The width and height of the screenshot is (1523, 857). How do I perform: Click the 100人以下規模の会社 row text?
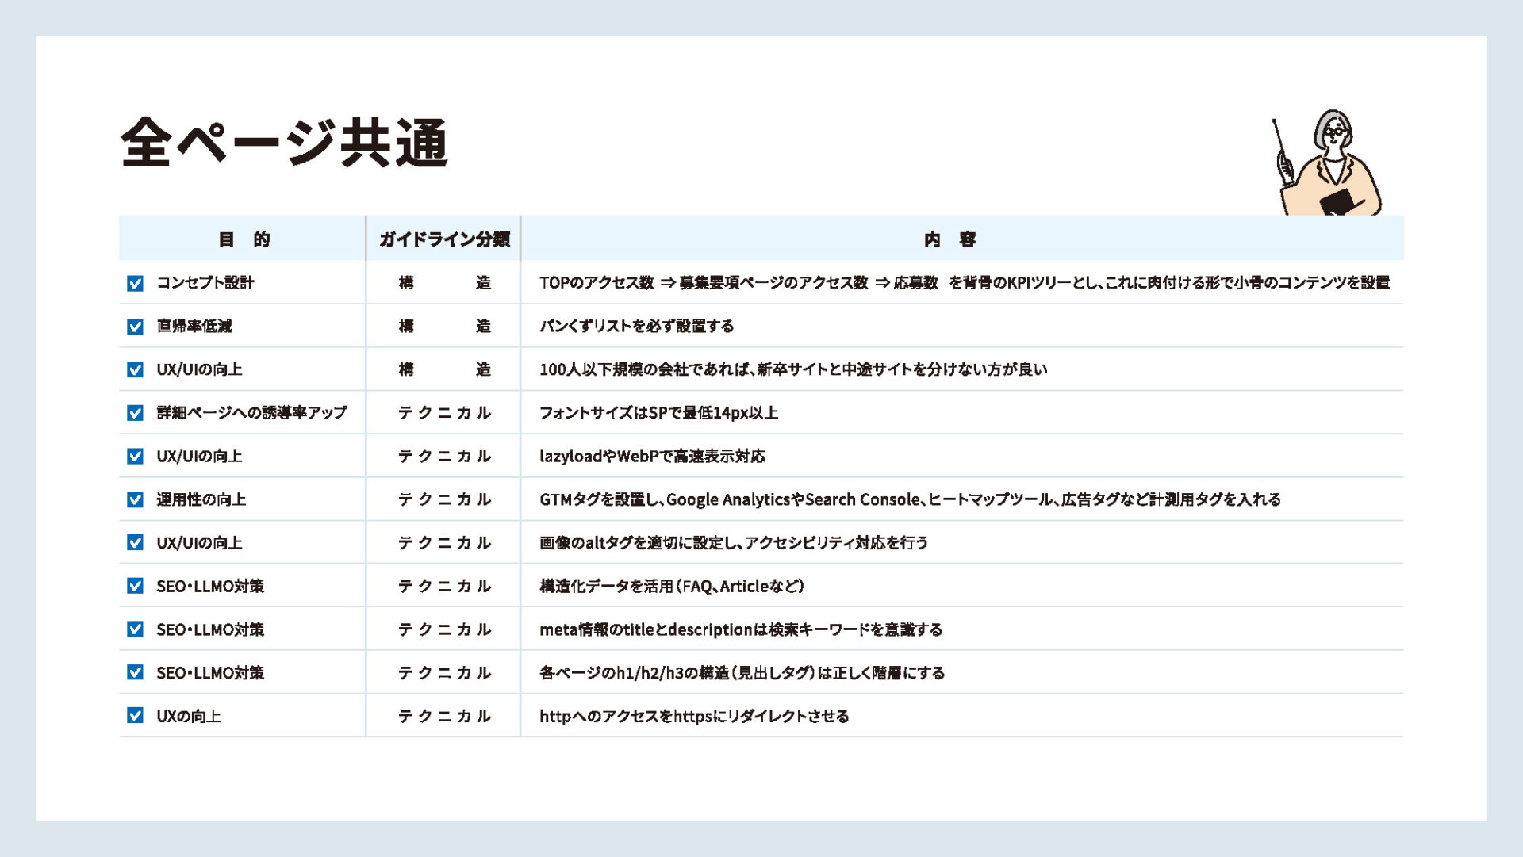[793, 369]
